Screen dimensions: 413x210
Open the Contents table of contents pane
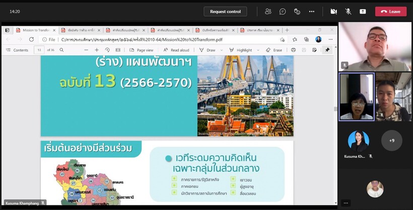[18, 50]
